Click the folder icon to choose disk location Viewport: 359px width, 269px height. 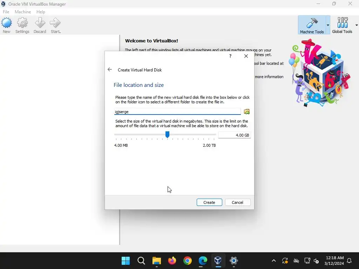246,112
